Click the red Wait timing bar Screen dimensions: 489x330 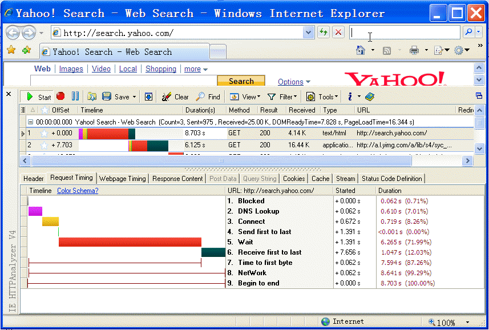coord(130,242)
